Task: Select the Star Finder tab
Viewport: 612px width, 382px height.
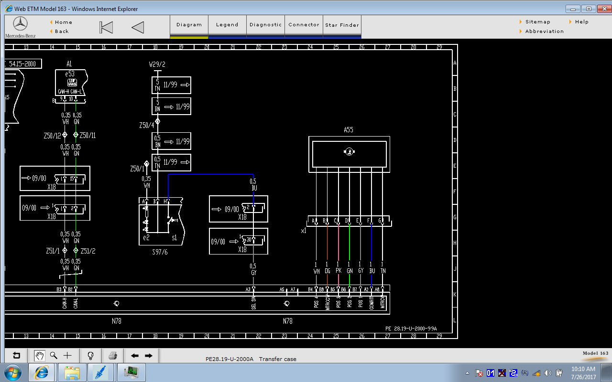Action: (x=342, y=25)
